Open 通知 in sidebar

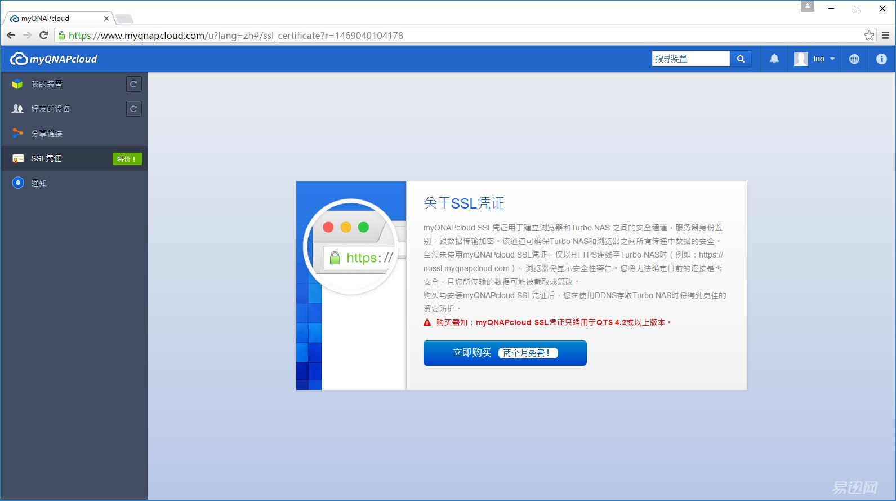[39, 183]
